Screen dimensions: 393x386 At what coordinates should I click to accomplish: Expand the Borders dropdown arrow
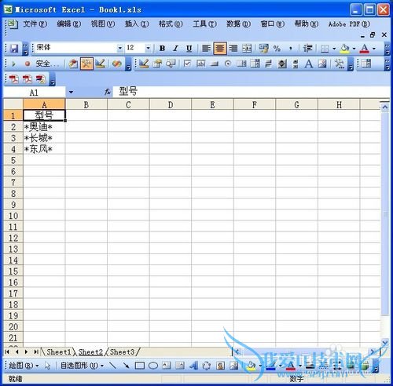334,49
